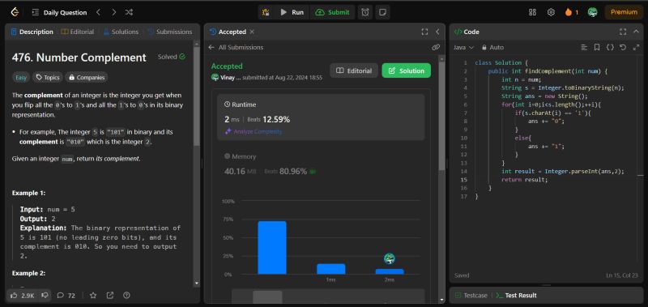Go back to All Submissions

pos(236,48)
